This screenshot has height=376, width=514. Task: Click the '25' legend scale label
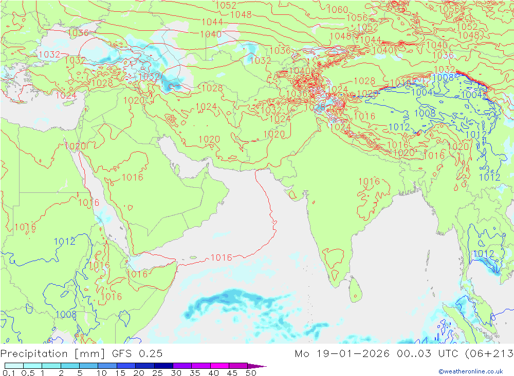pos(158,373)
